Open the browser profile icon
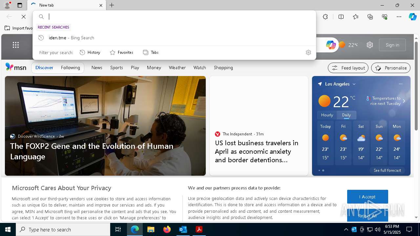 7,5
